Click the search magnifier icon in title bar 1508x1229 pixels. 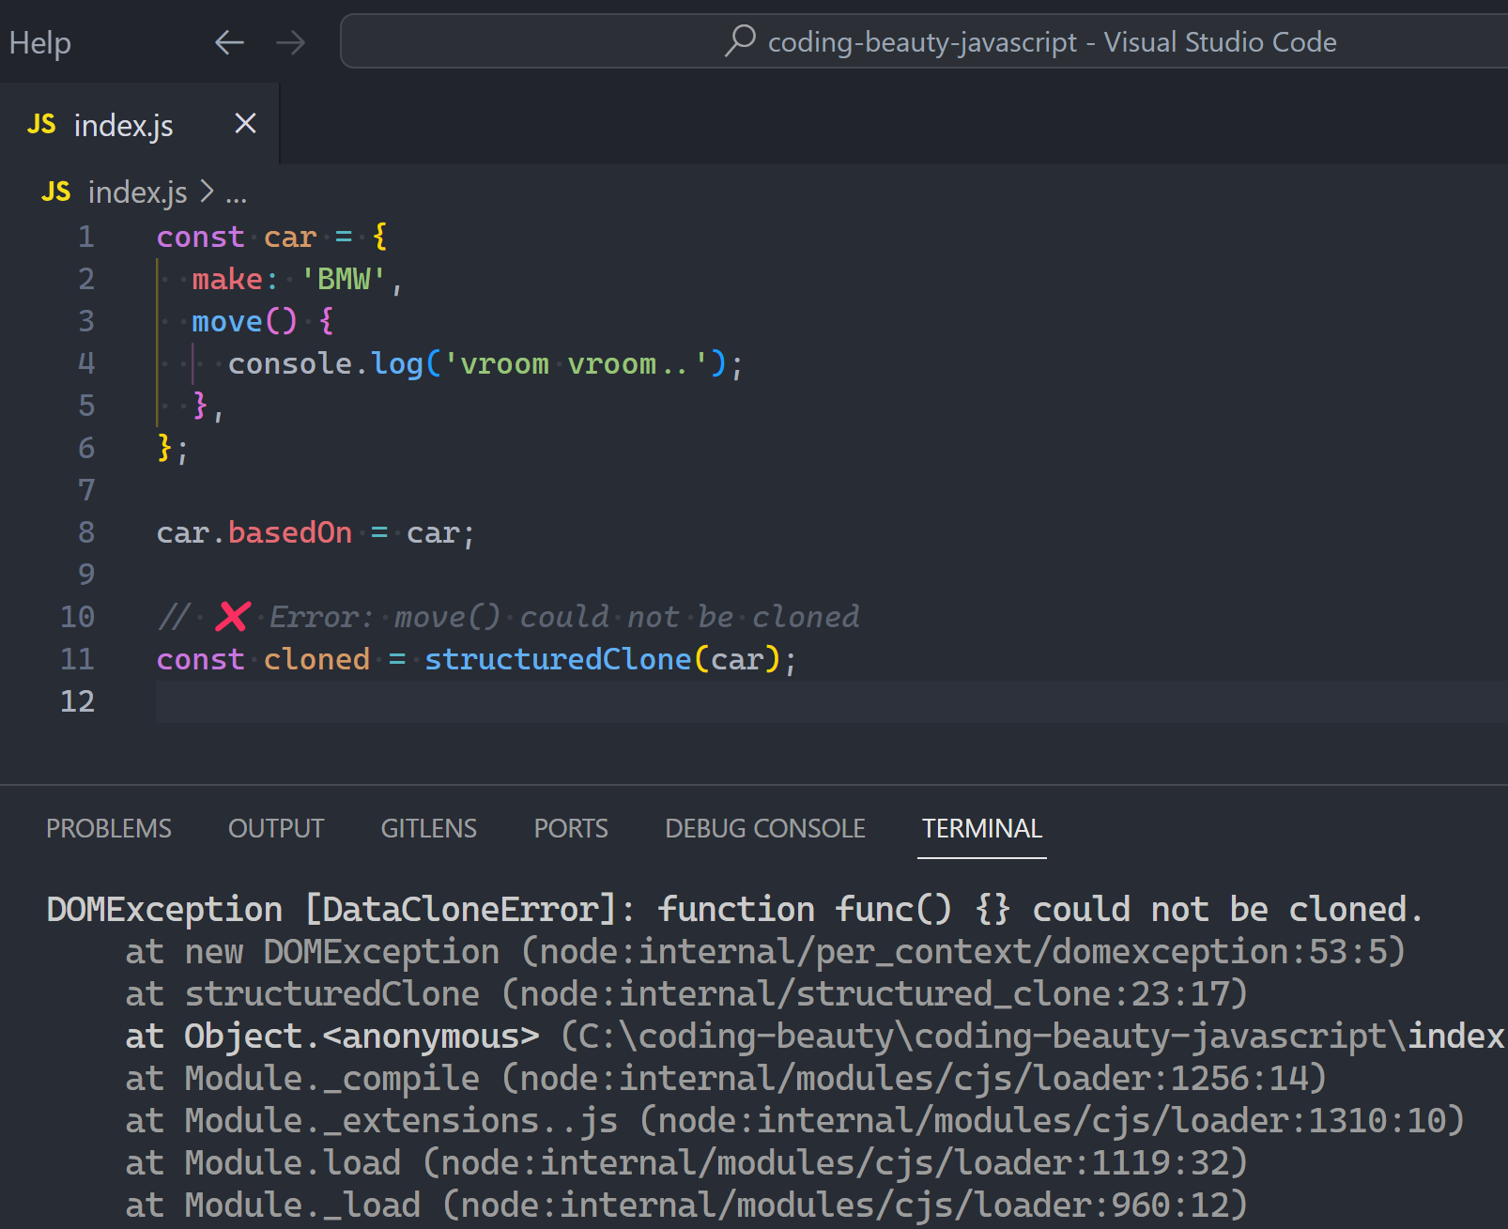[740, 40]
